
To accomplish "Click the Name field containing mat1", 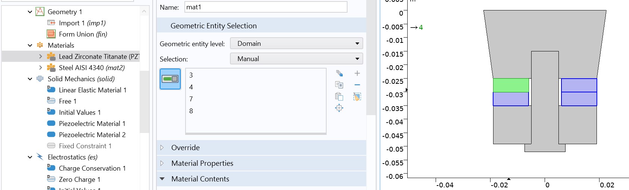I will pyautogui.click(x=266, y=7).
